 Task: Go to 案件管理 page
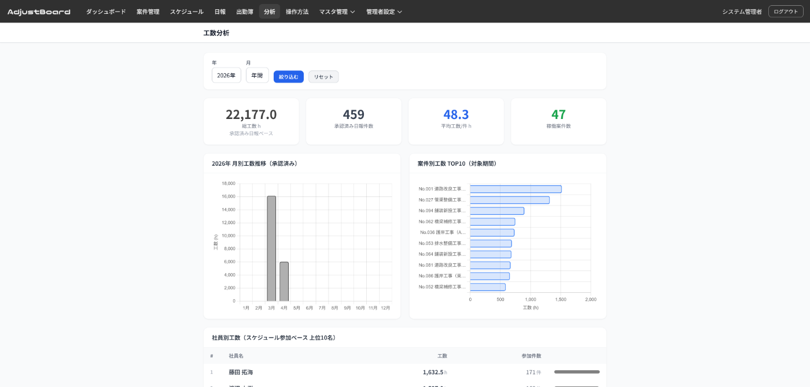click(148, 12)
